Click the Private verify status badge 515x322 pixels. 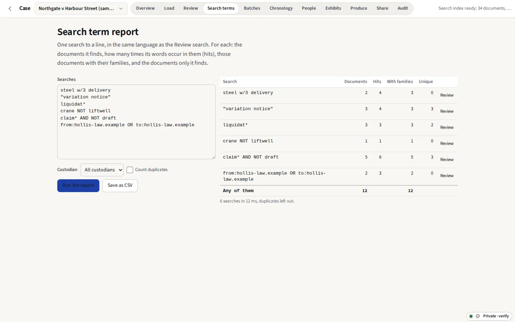489,316
